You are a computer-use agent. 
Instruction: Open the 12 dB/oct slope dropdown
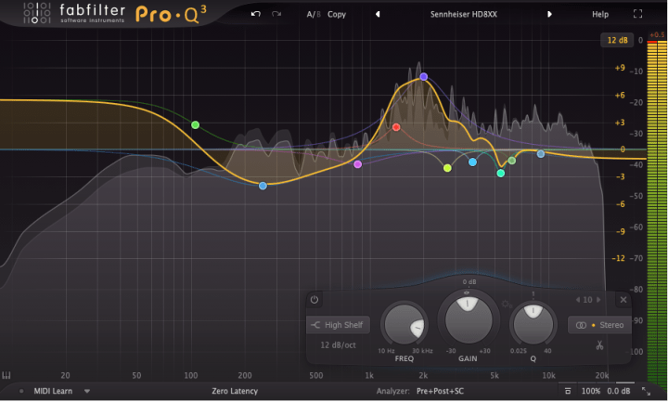pos(338,344)
